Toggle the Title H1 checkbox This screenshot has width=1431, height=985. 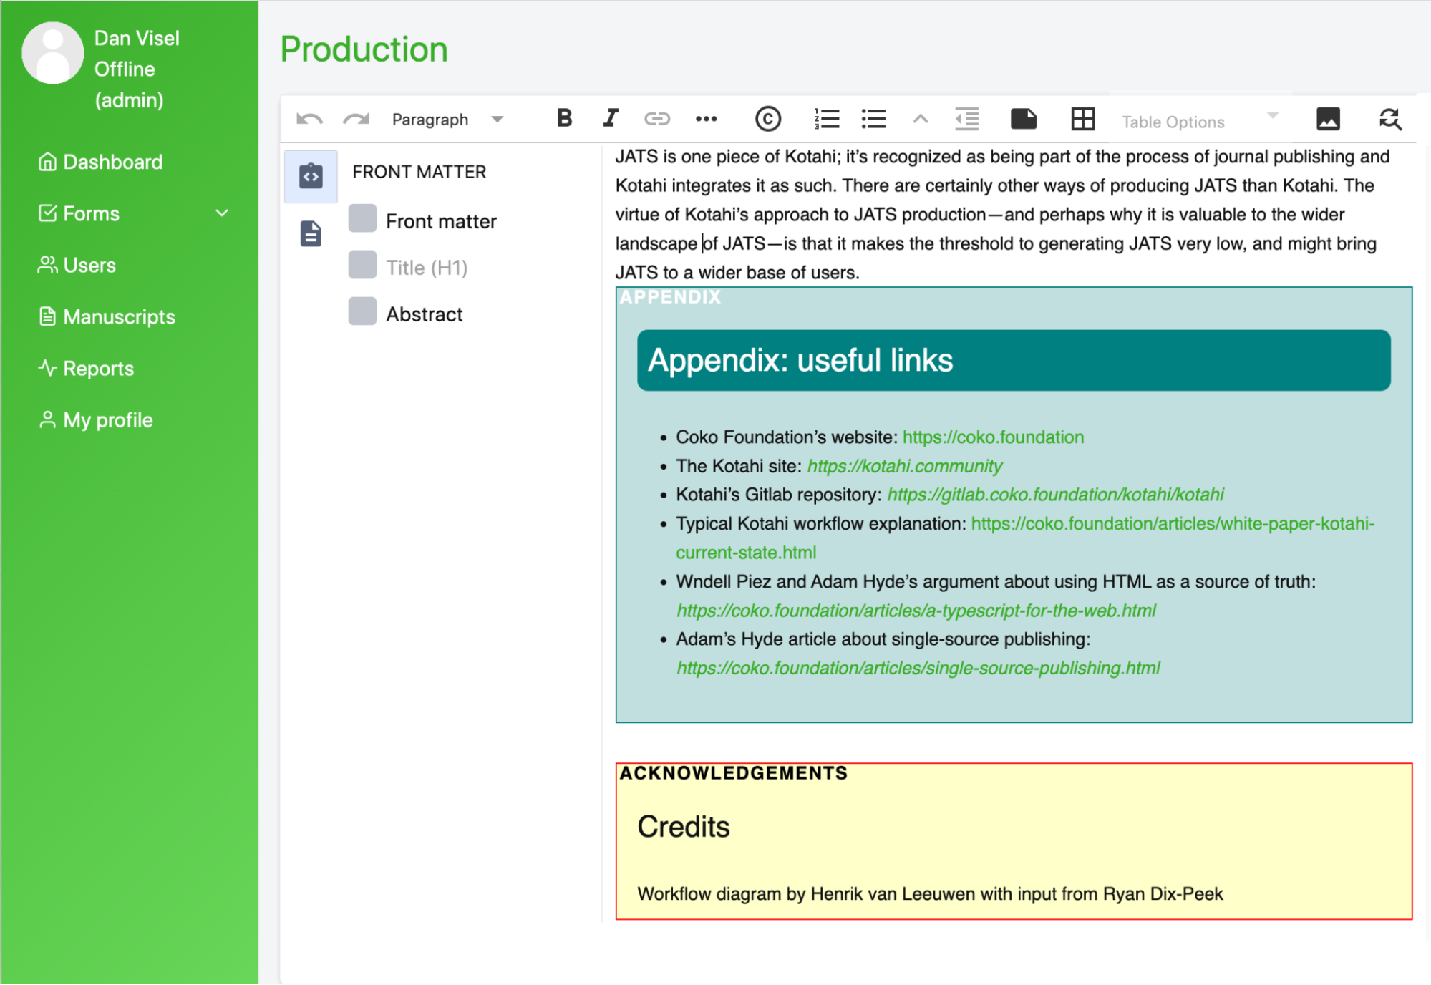coord(363,266)
